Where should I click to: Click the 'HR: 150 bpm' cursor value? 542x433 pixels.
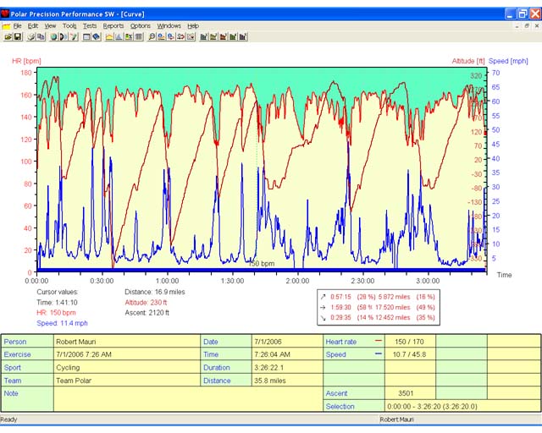pyautogui.click(x=56, y=313)
